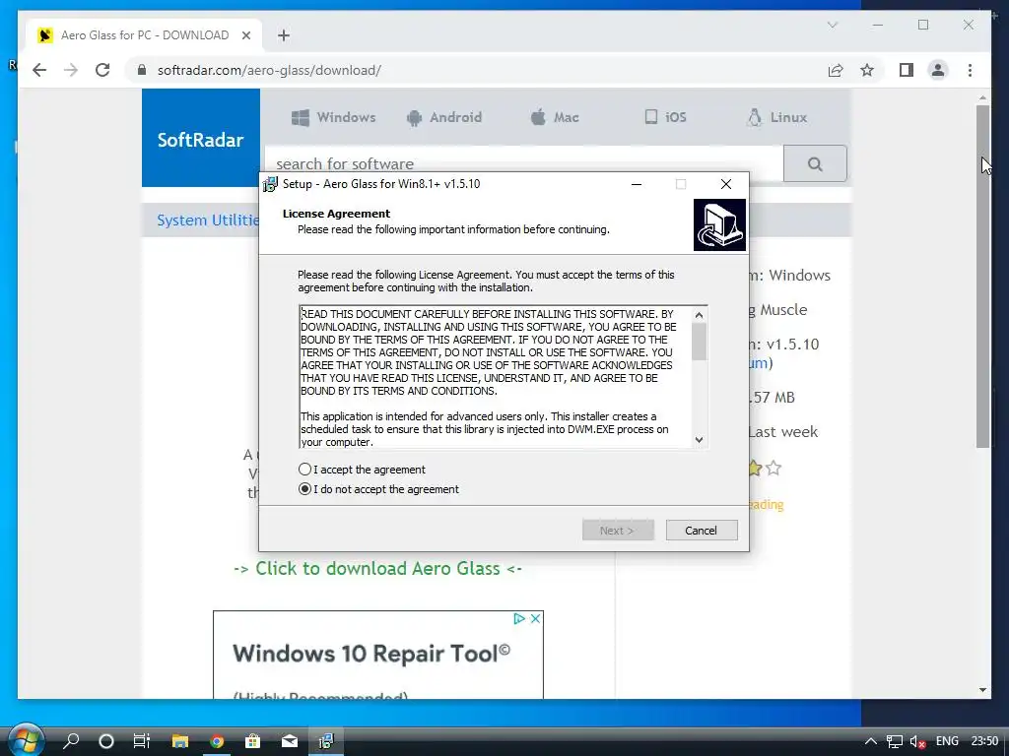Select 'I accept the agreement' radio button

(305, 470)
